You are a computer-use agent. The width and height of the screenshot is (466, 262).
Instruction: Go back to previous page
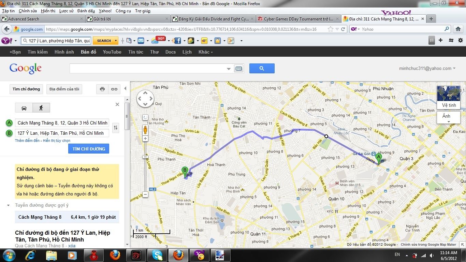point(7,29)
